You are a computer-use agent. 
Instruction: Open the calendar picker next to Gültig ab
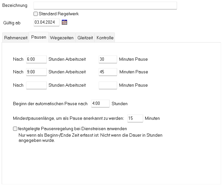click(64, 22)
